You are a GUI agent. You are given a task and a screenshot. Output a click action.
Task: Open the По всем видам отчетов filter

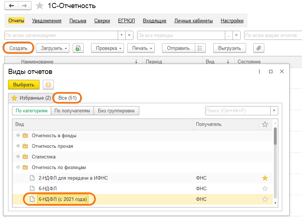point(273,35)
